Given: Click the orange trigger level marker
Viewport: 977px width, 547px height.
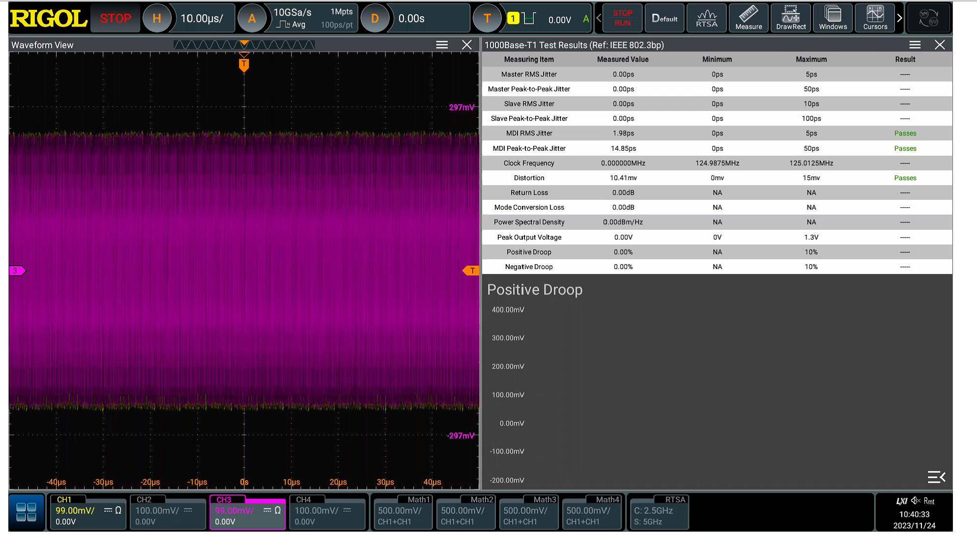Looking at the screenshot, I should coord(471,271).
